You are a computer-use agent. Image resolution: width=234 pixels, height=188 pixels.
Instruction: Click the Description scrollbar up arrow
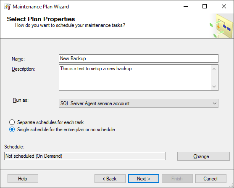click(214, 69)
